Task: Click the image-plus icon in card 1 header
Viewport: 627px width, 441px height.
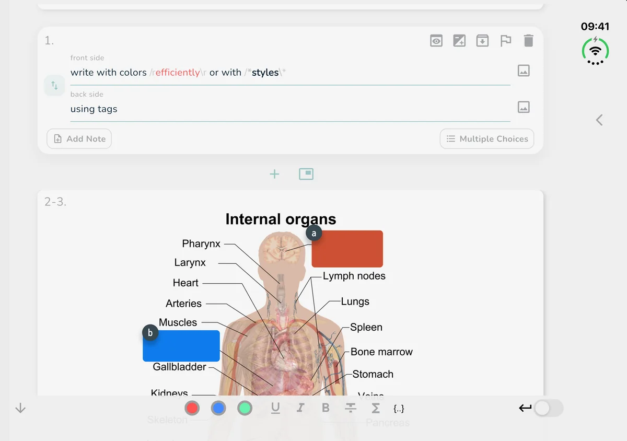Action: (x=459, y=41)
